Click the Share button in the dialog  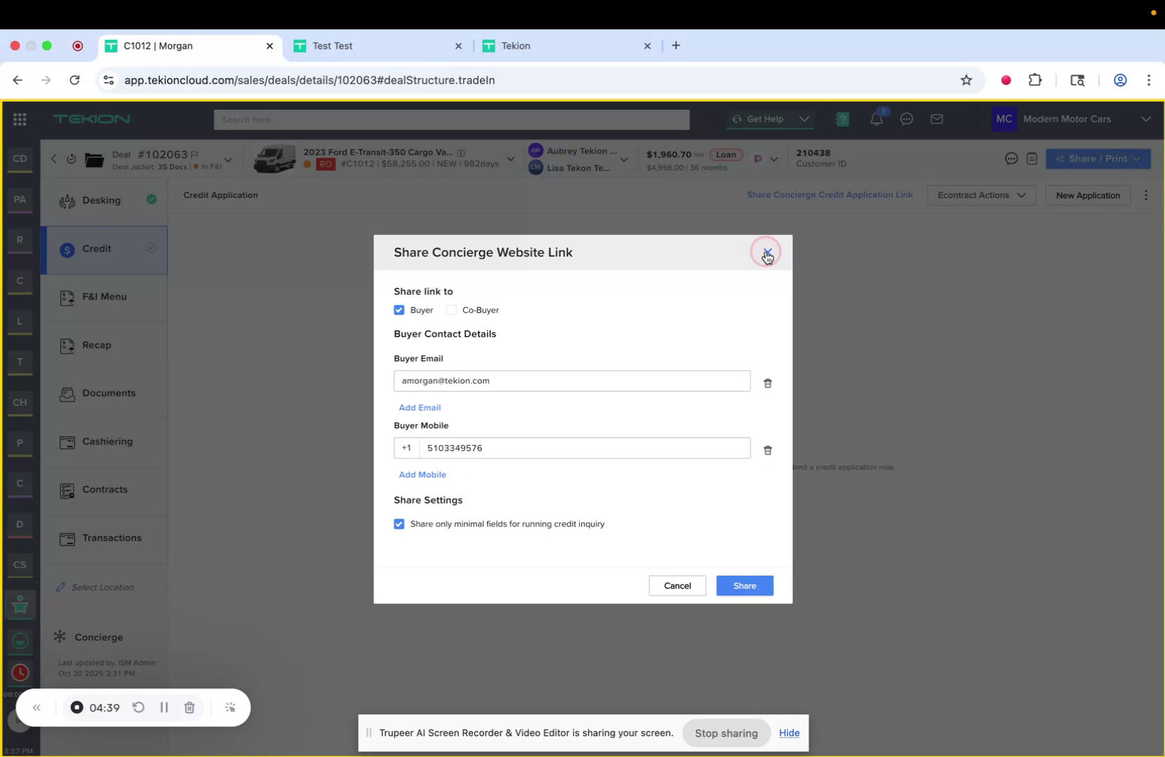[x=744, y=585]
